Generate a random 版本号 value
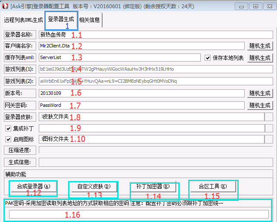The image size is (277, 222). [261, 93]
